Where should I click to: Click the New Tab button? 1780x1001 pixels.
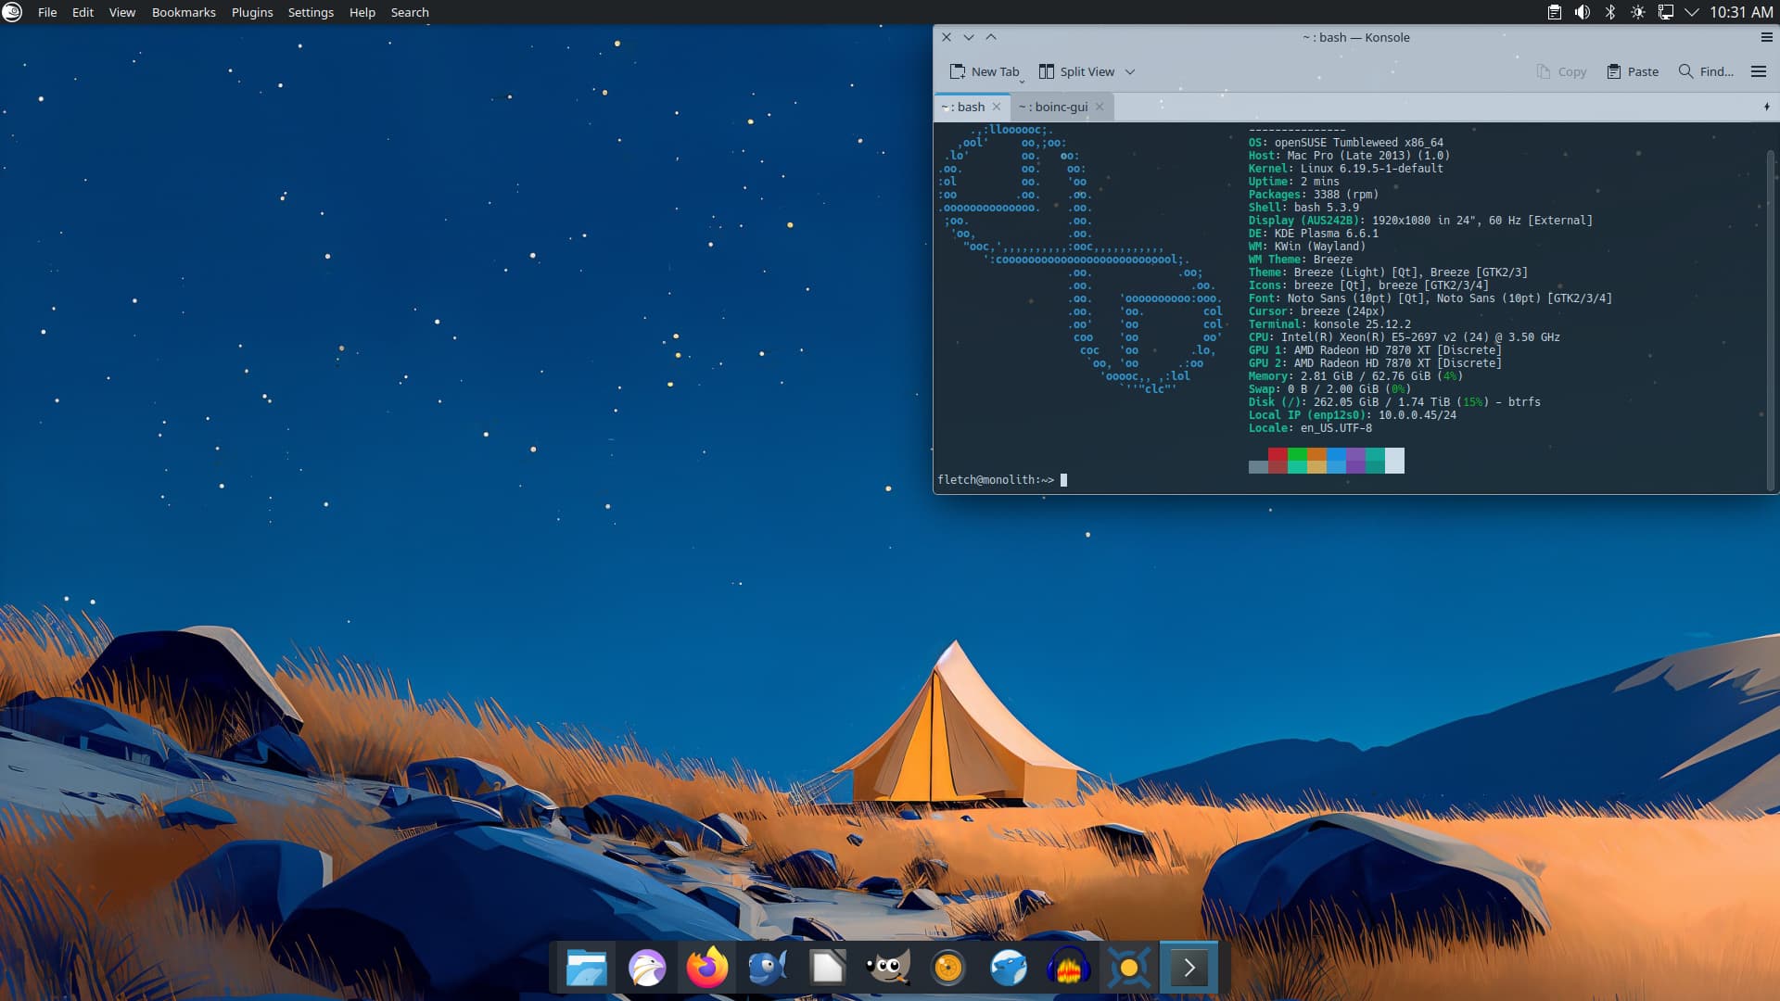(x=985, y=71)
